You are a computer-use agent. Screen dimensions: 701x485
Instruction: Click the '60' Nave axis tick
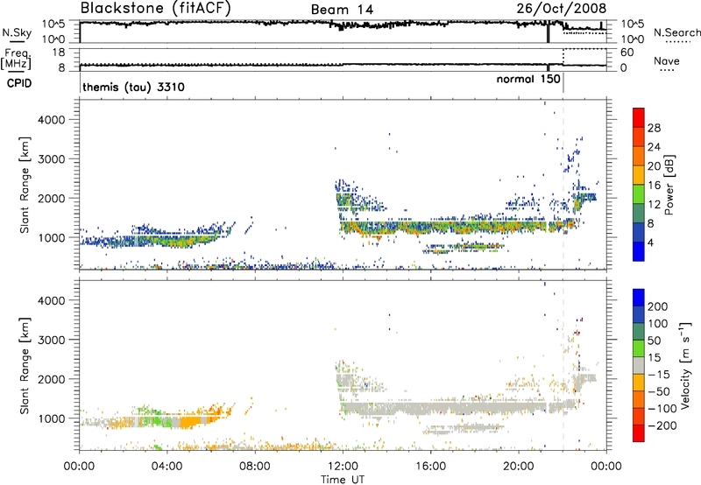[627, 53]
